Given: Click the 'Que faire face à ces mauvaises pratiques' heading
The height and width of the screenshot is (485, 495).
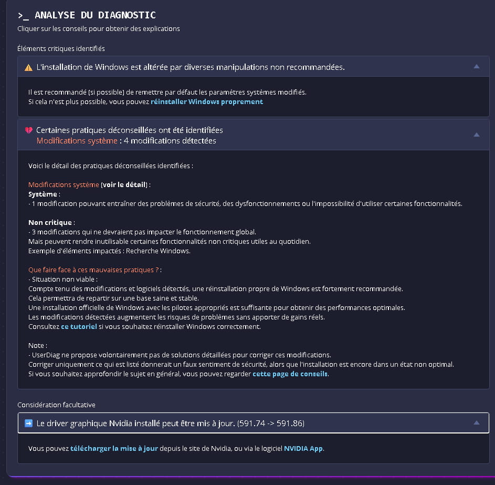Looking at the screenshot, I should click(x=93, y=270).
